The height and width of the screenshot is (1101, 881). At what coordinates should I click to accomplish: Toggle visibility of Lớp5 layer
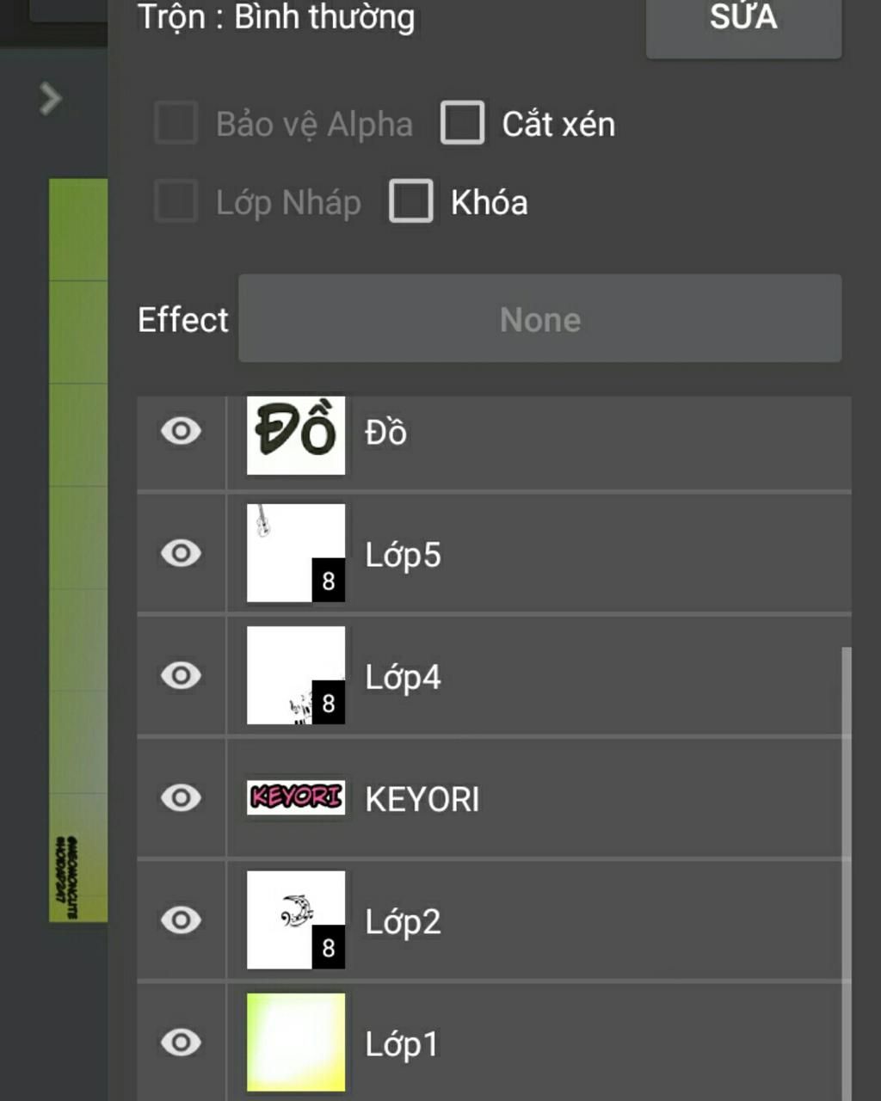click(181, 553)
